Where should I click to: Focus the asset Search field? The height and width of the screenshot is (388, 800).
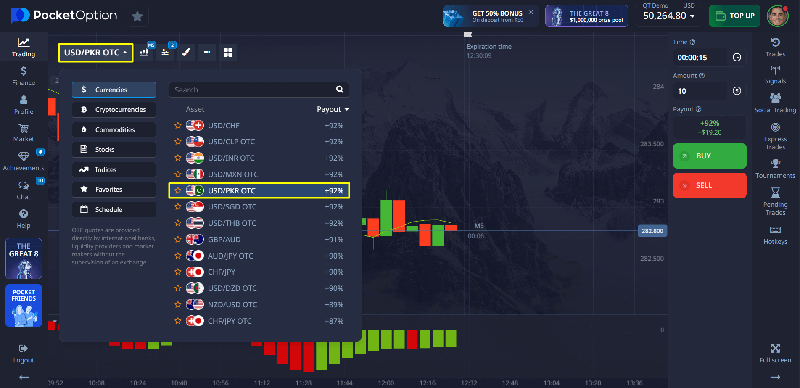coord(252,90)
